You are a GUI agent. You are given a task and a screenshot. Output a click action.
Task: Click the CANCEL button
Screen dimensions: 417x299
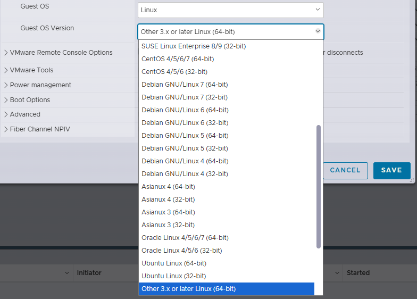(x=345, y=170)
